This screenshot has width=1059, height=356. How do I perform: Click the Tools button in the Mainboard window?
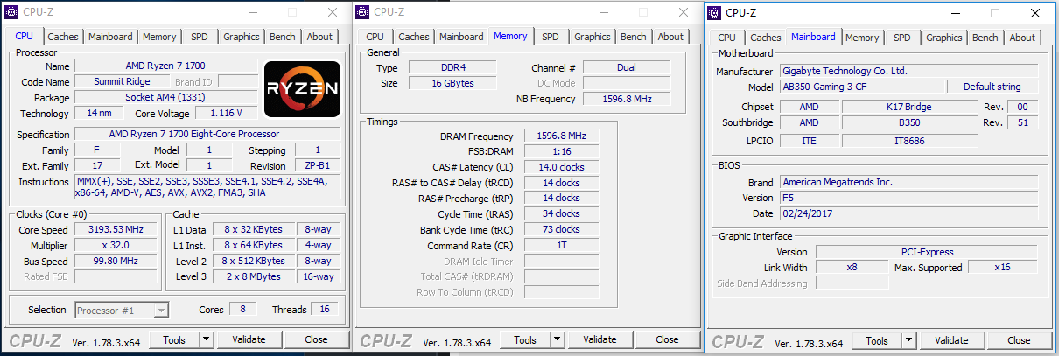point(877,340)
